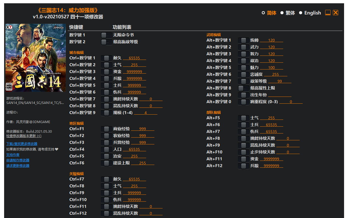349x218 pixels.
Task: Click 城市编辑 section heading
Action: (x=76, y=53)
